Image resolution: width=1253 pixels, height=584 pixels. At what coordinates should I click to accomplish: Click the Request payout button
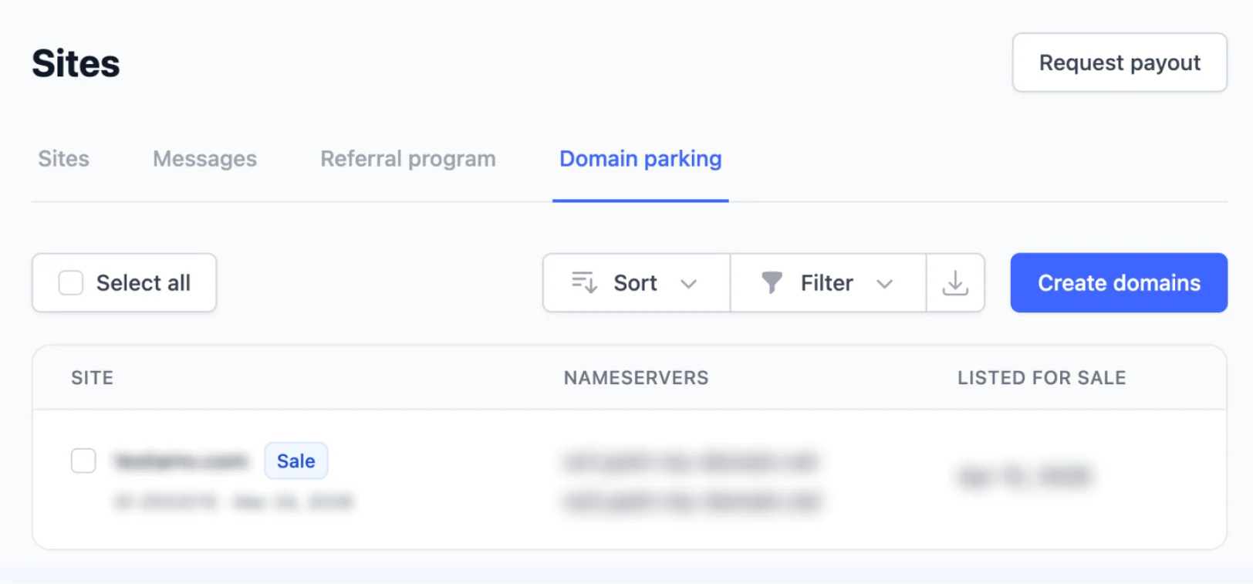[1120, 62]
